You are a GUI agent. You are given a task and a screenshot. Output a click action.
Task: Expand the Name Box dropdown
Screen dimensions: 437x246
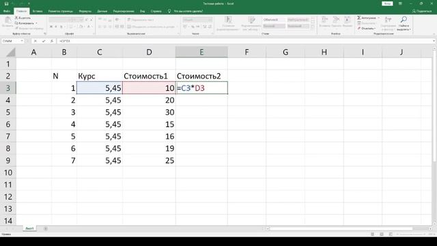coord(21,41)
